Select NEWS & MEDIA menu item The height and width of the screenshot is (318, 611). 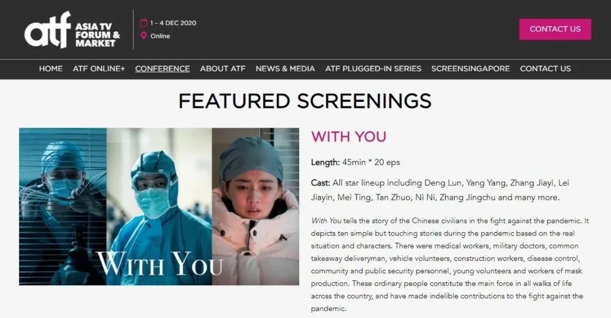point(285,69)
